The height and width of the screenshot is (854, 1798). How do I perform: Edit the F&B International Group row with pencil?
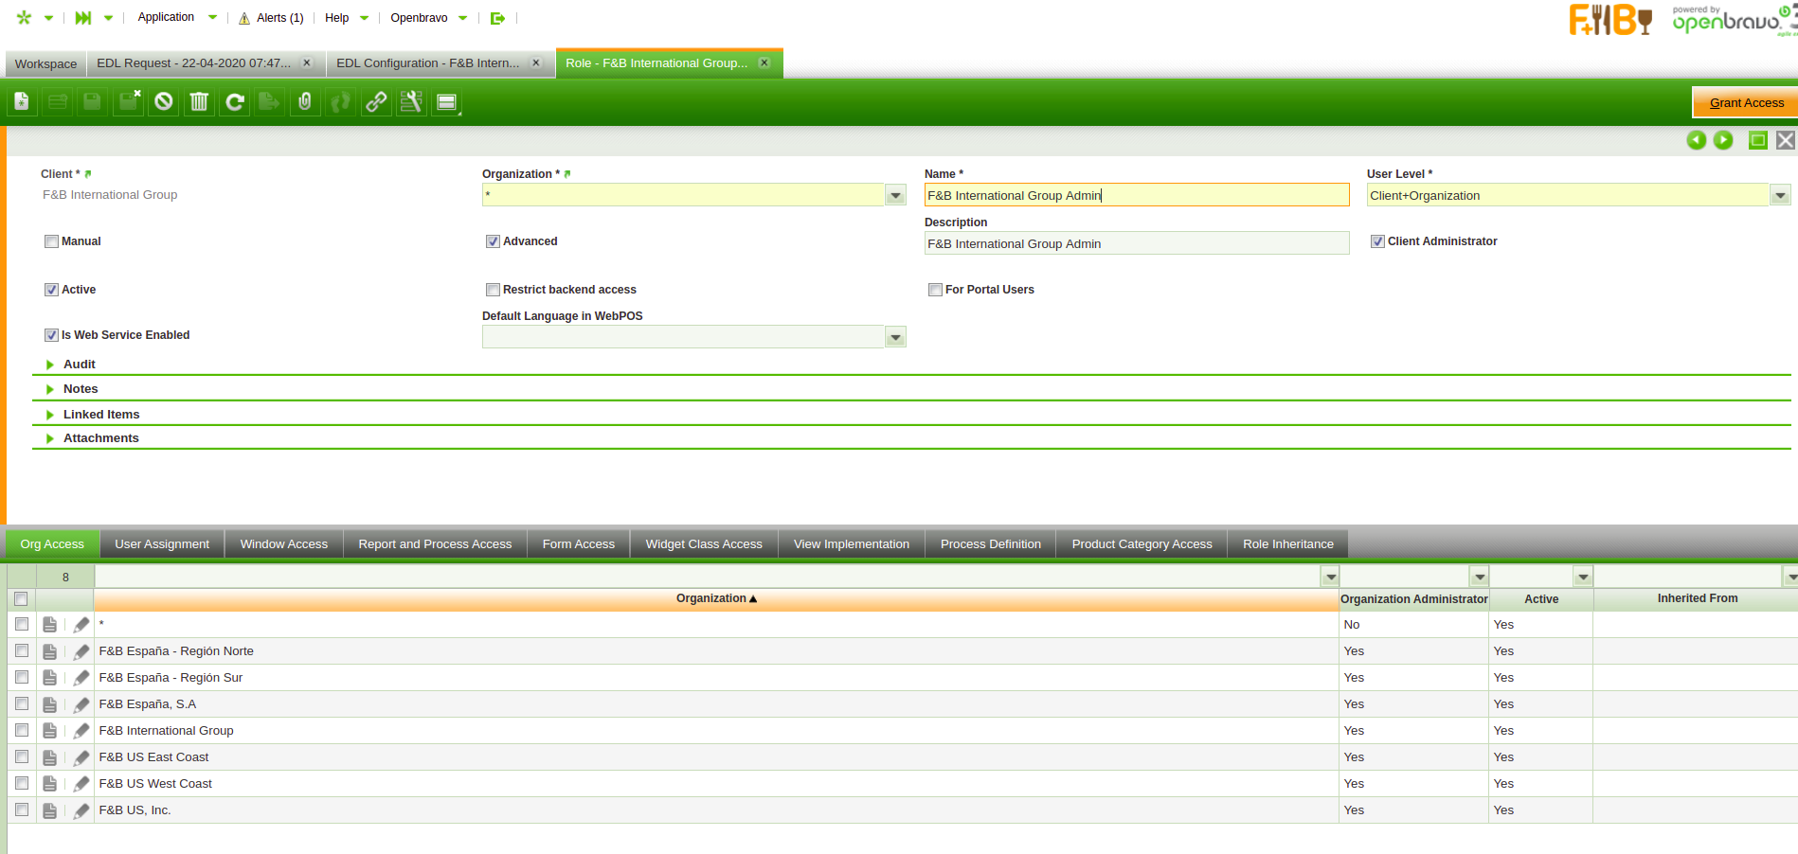pyautogui.click(x=81, y=731)
